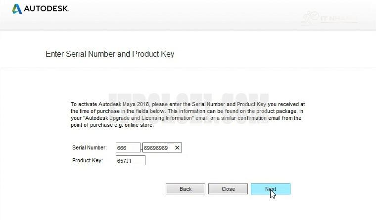The height and width of the screenshot is (220, 376).
Task: Click the dash between the serial number fields
Action: tap(141, 148)
